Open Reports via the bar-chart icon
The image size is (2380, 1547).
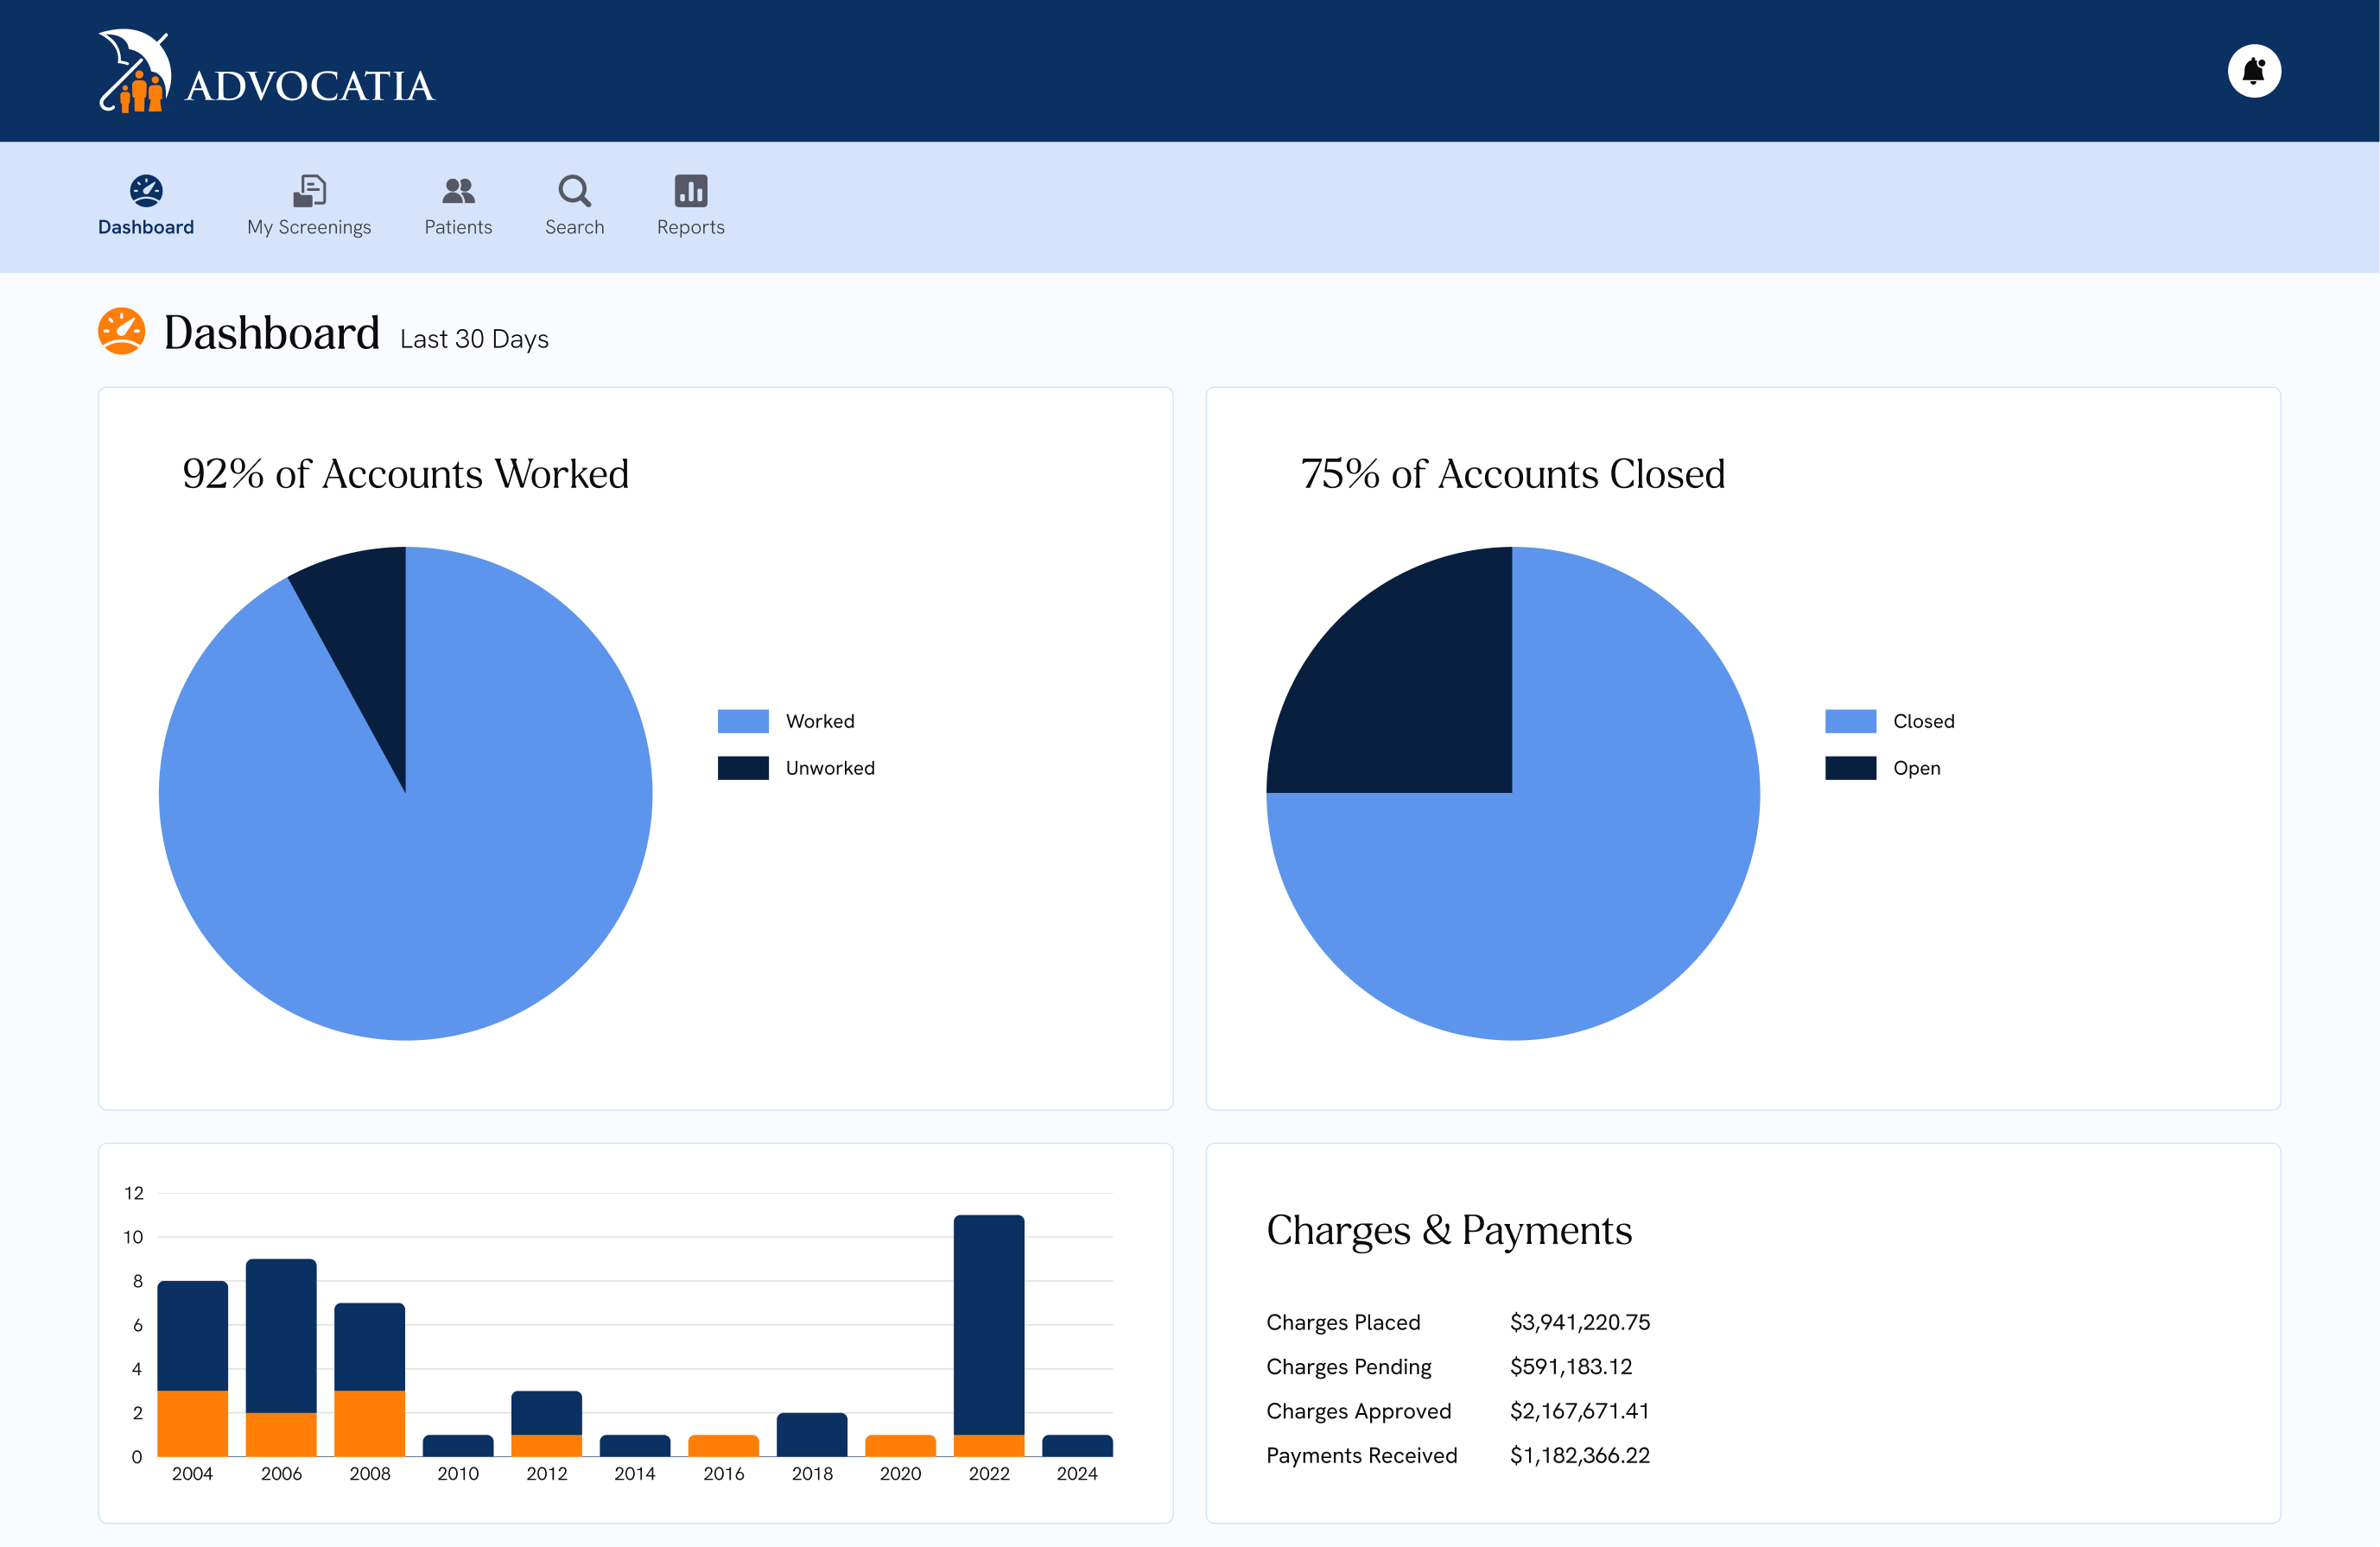click(x=690, y=190)
